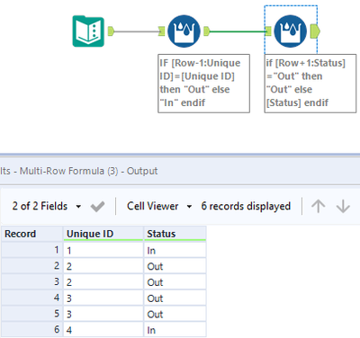360x338 pixels.
Task: Click the Status column header
Action: pyautogui.click(x=175, y=234)
